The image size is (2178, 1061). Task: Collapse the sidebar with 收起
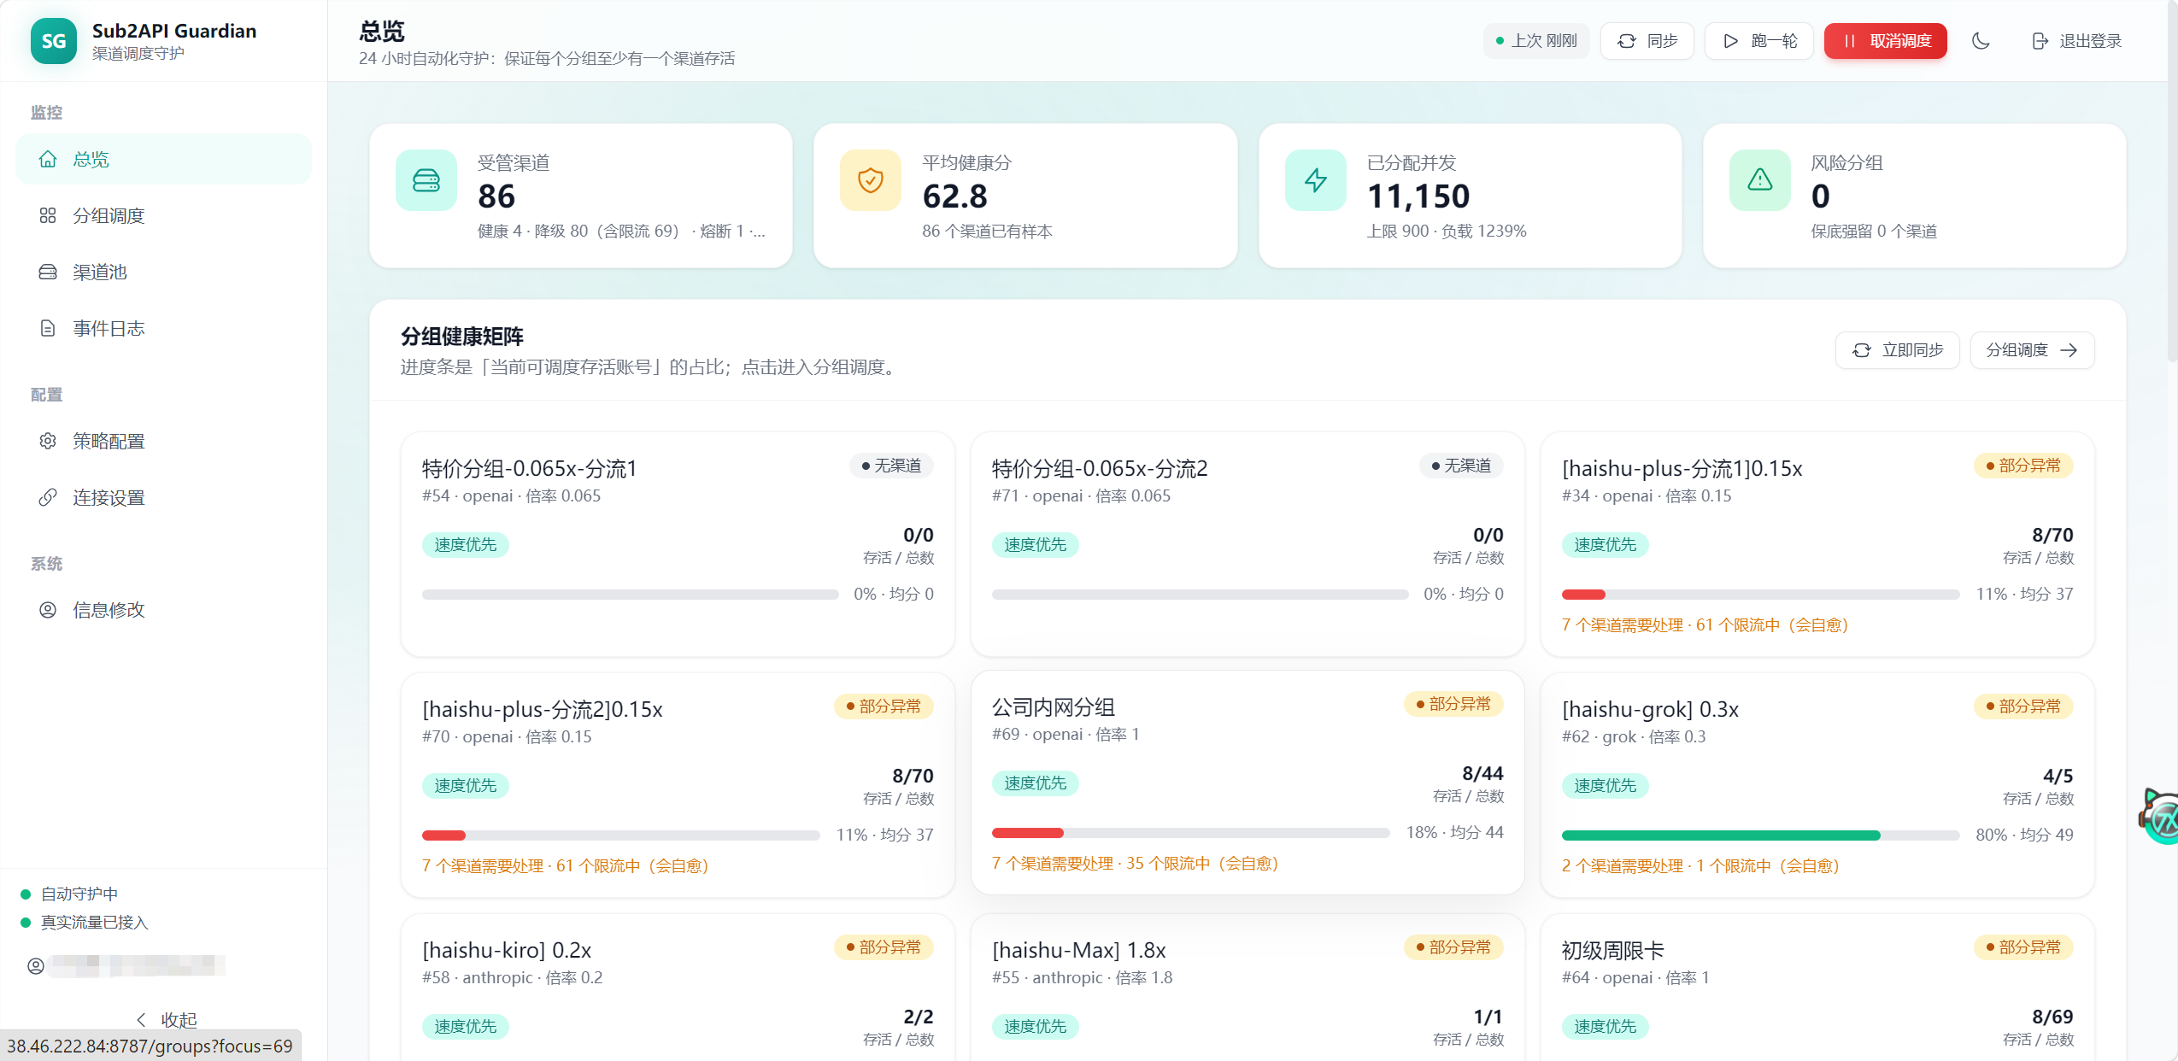tap(167, 1019)
